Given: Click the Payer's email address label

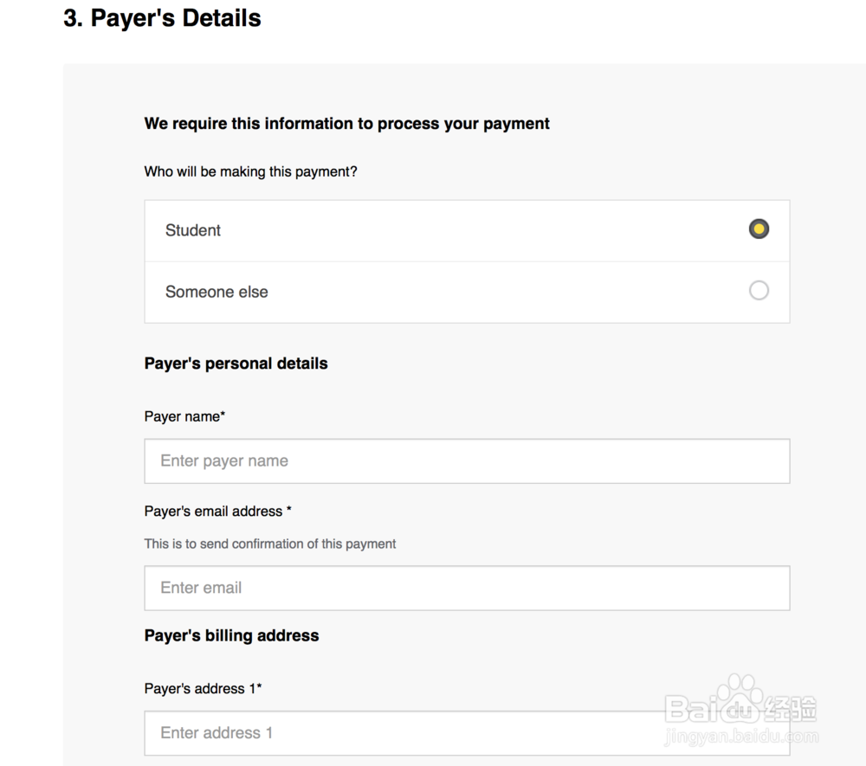Looking at the screenshot, I should pyautogui.click(x=217, y=512).
